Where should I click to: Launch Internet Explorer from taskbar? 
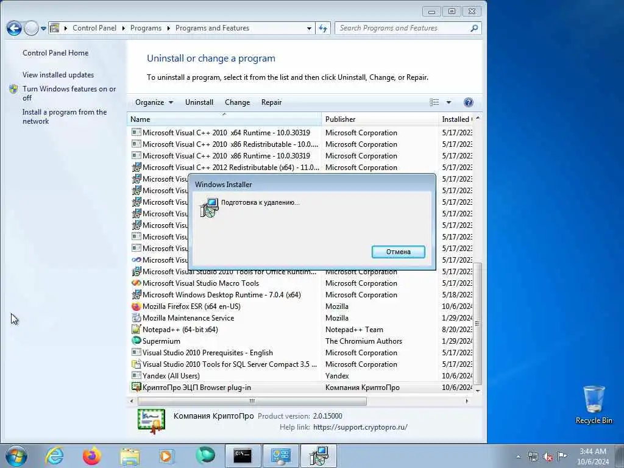54,456
